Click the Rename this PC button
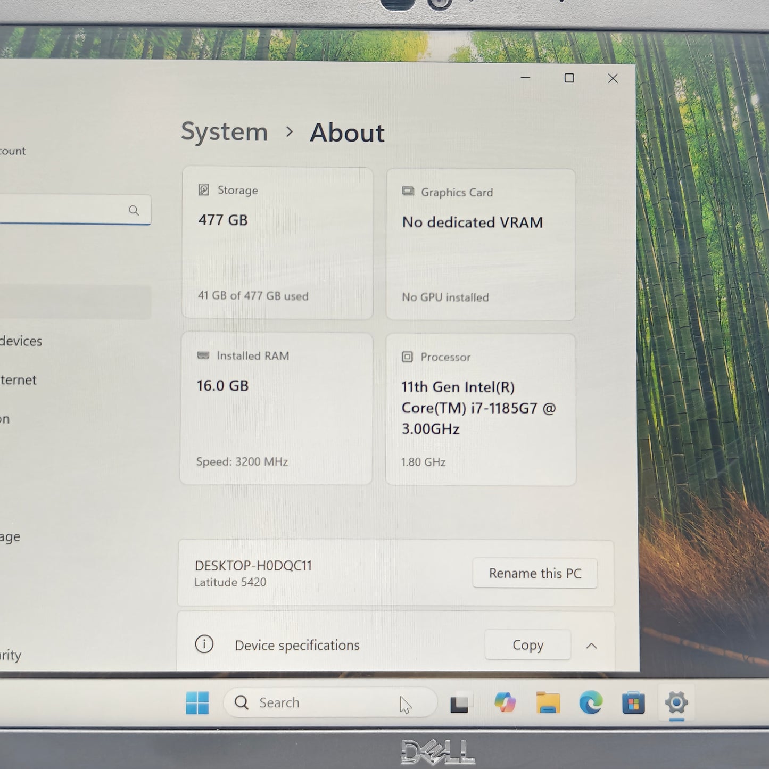The image size is (769, 769). coord(535,573)
